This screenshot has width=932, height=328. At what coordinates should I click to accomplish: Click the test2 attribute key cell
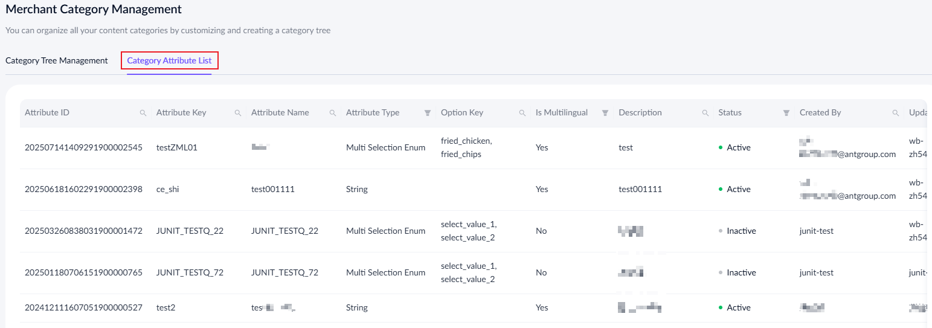click(x=166, y=307)
